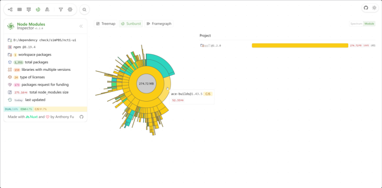Click the 274.72 MB chart center
This screenshot has height=188, width=382.
pos(146,84)
